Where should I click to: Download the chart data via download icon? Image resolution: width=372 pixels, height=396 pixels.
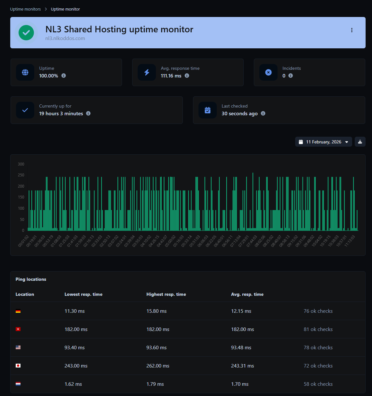[x=360, y=142]
